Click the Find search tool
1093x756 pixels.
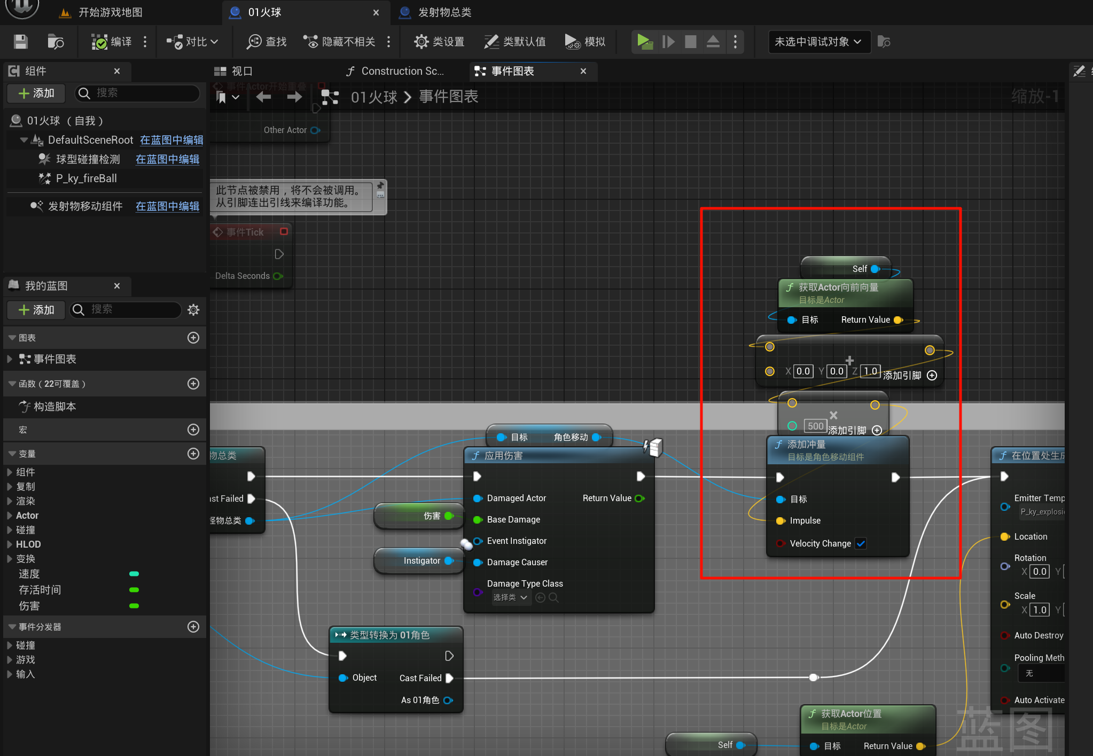267,42
